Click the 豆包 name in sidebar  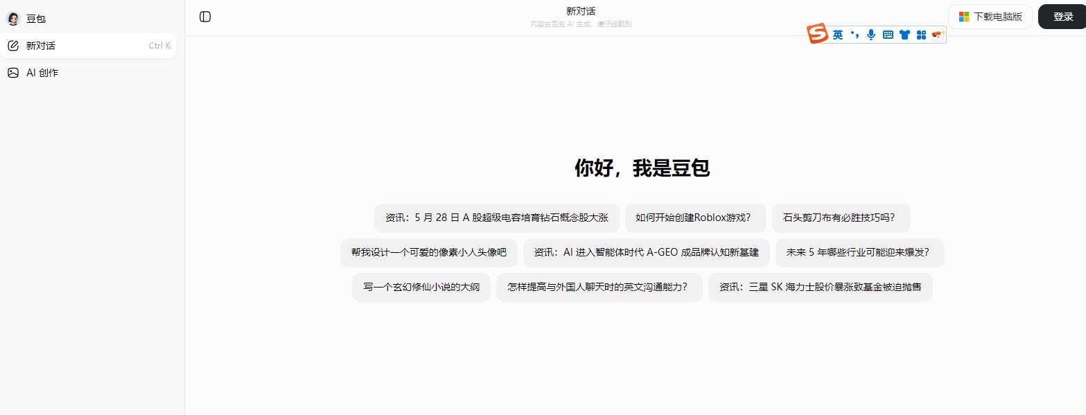coord(36,19)
